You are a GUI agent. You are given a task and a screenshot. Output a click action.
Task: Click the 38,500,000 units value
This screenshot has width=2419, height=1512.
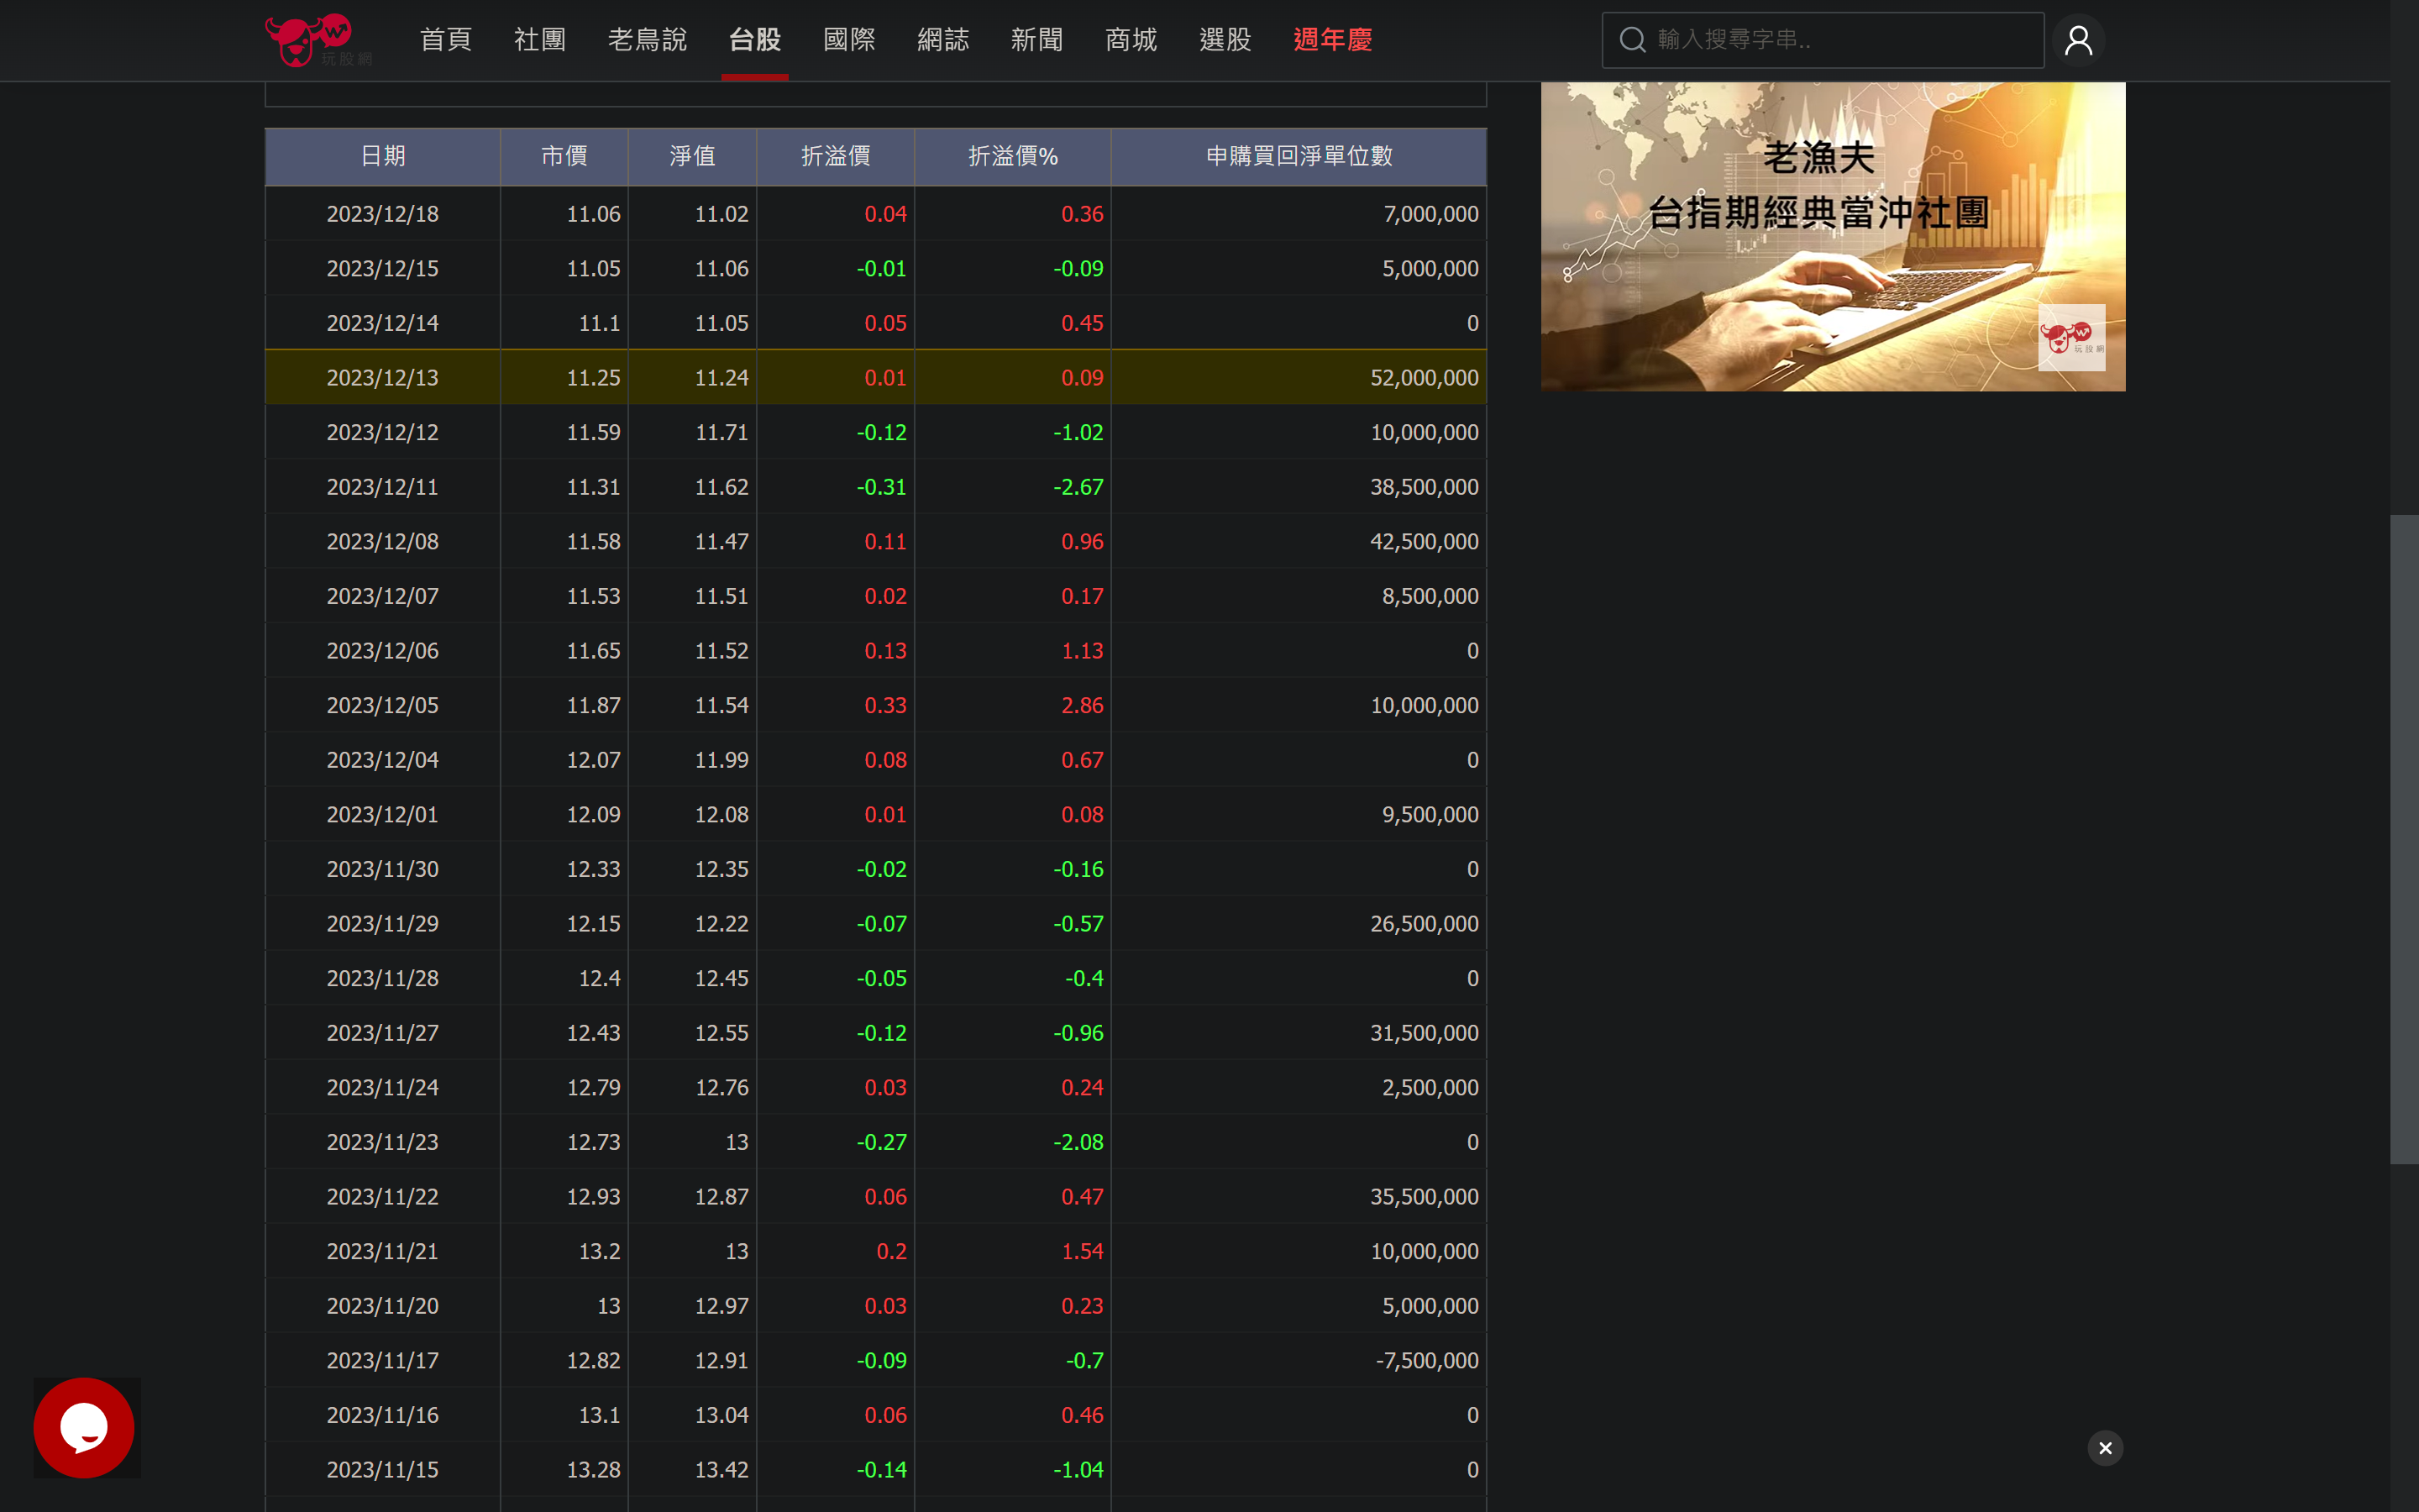[1424, 487]
